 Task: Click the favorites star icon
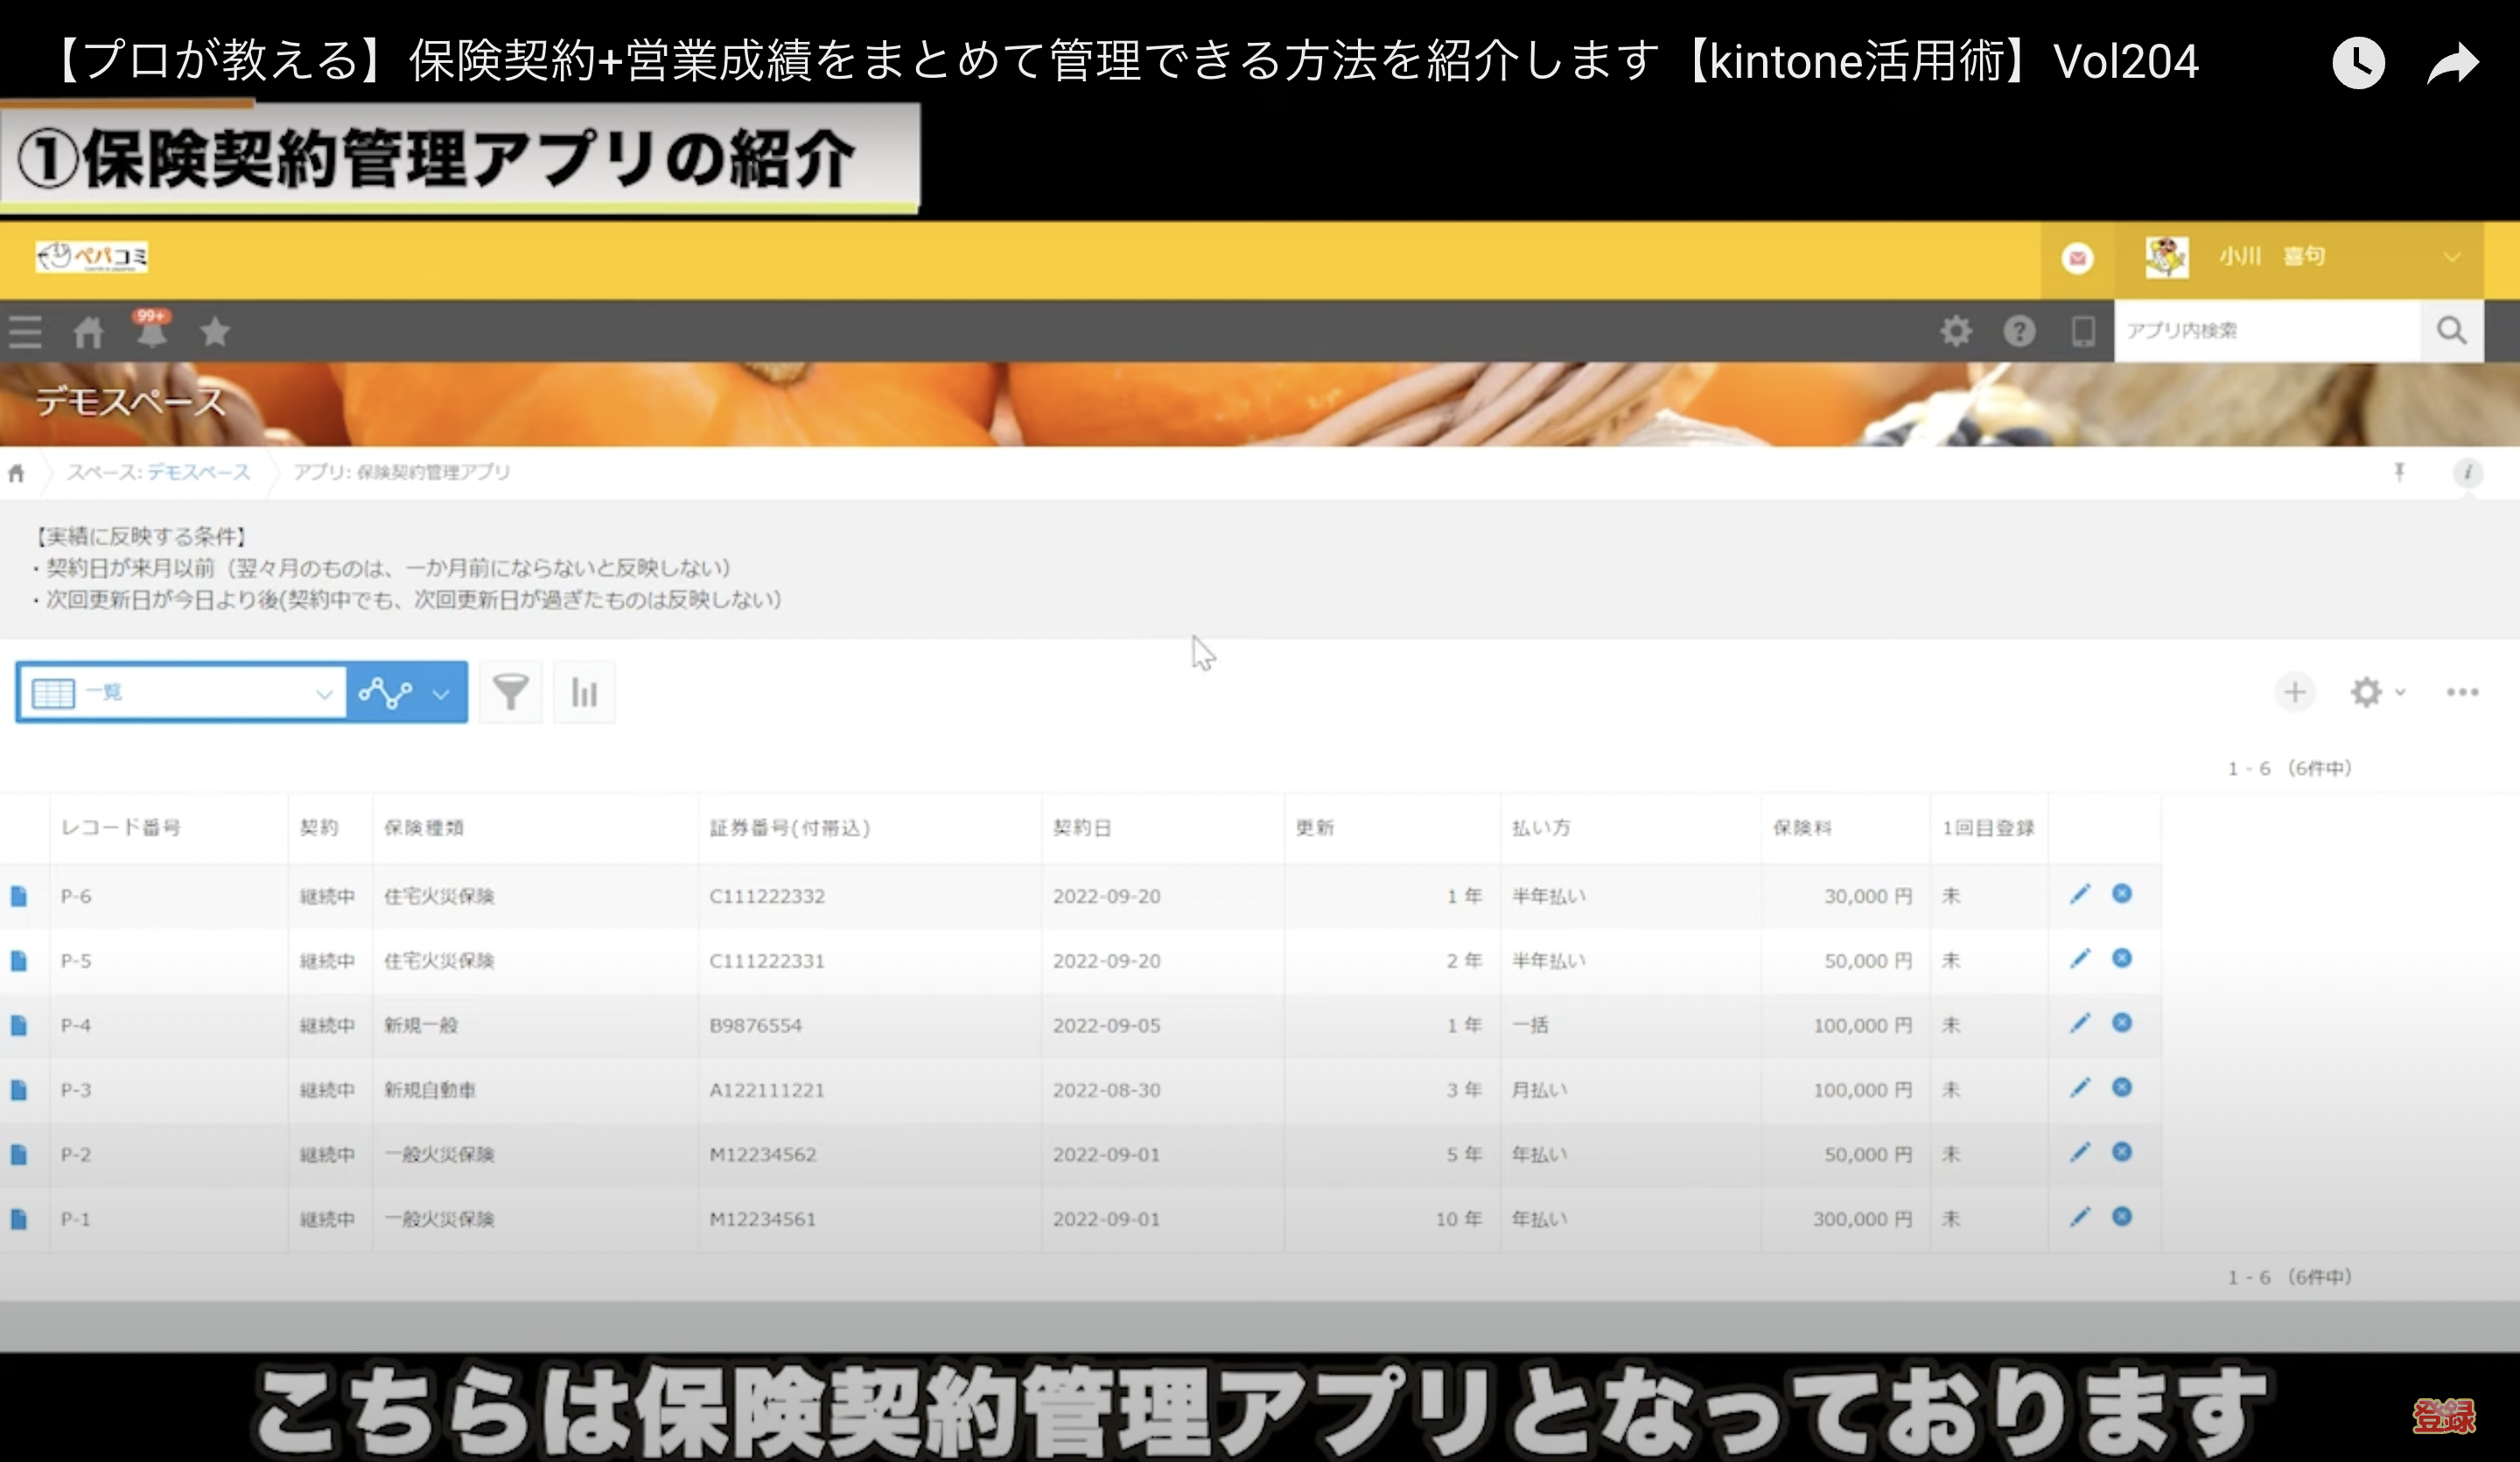tap(214, 331)
